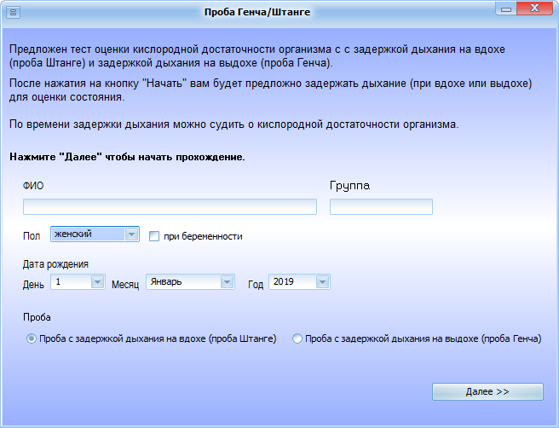The width and height of the screenshot is (559, 428).
Task: Focus the Группа input field
Action: tap(381, 206)
